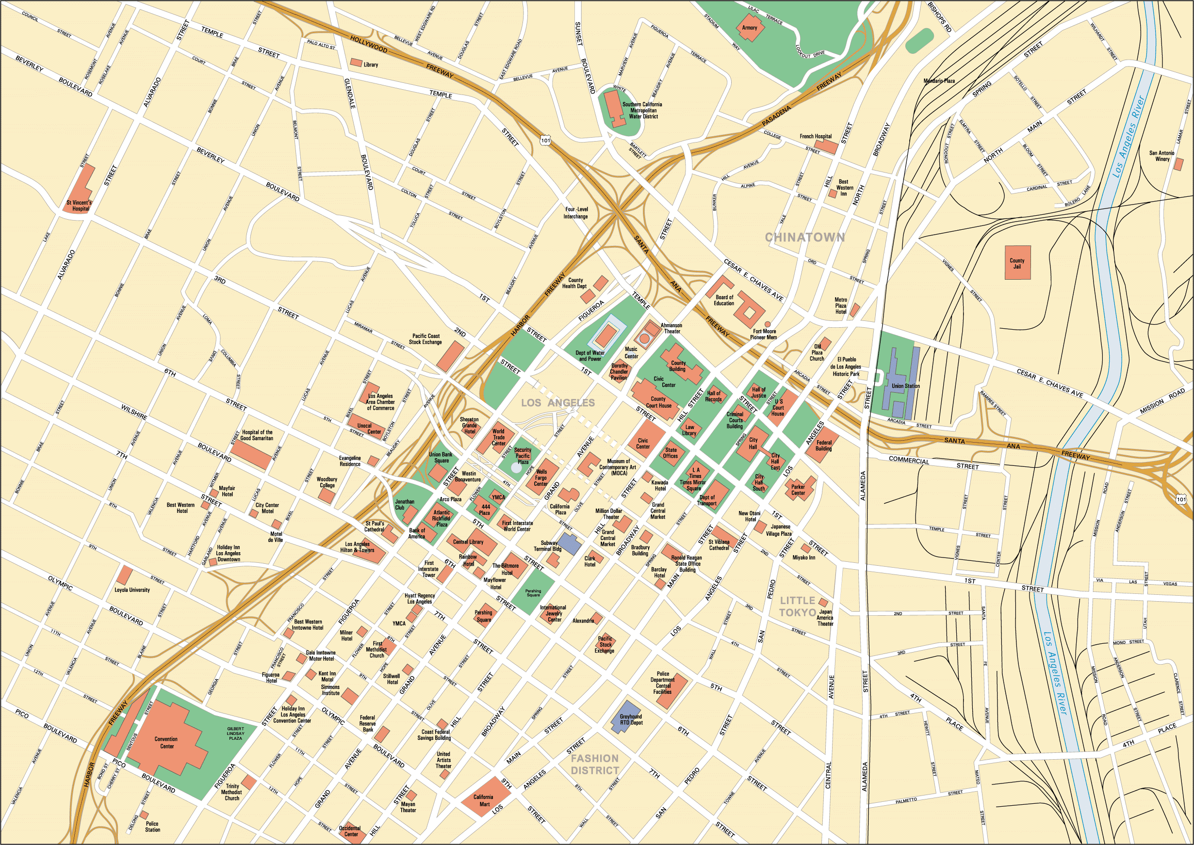
Task: Click the "CHINATOWN" district name
Action: pos(804,237)
